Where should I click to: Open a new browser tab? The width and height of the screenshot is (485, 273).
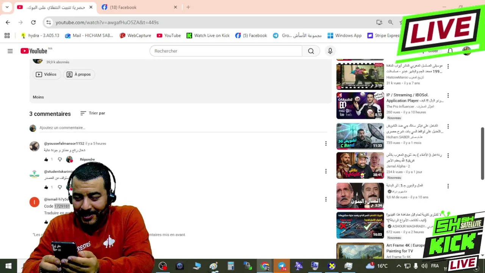tap(188, 7)
